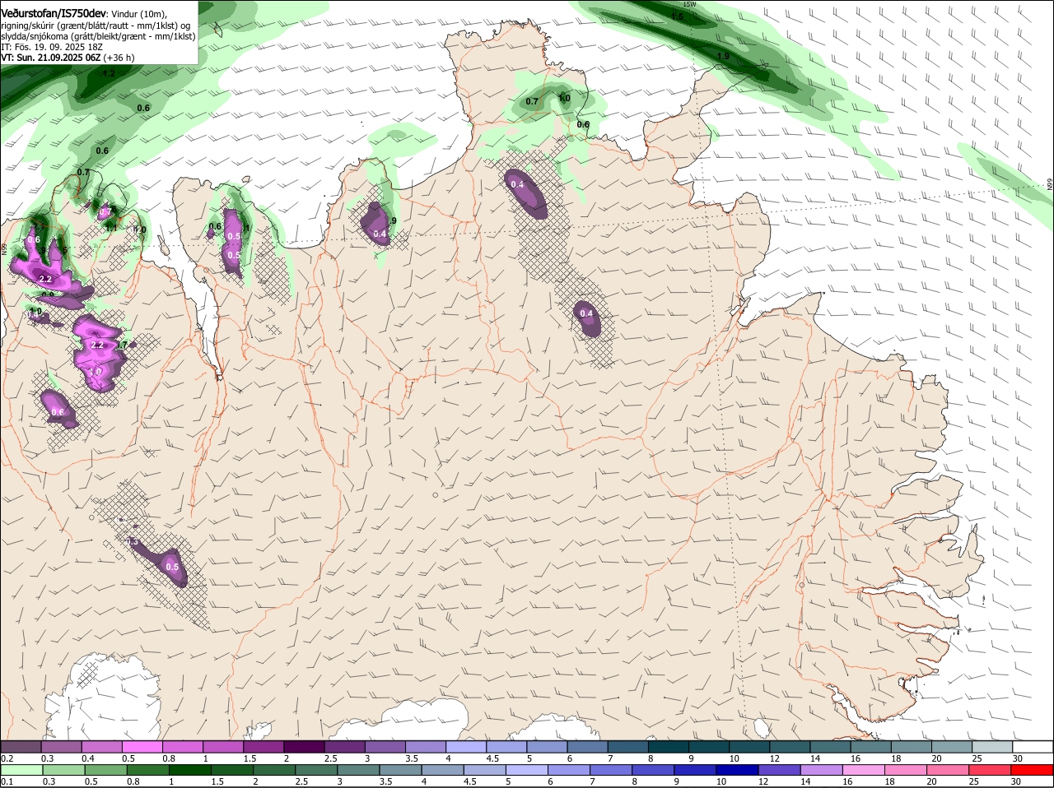Click the 1.0 label in the northern green patch
The width and height of the screenshot is (1054, 788).
pyautogui.click(x=564, y=98)
